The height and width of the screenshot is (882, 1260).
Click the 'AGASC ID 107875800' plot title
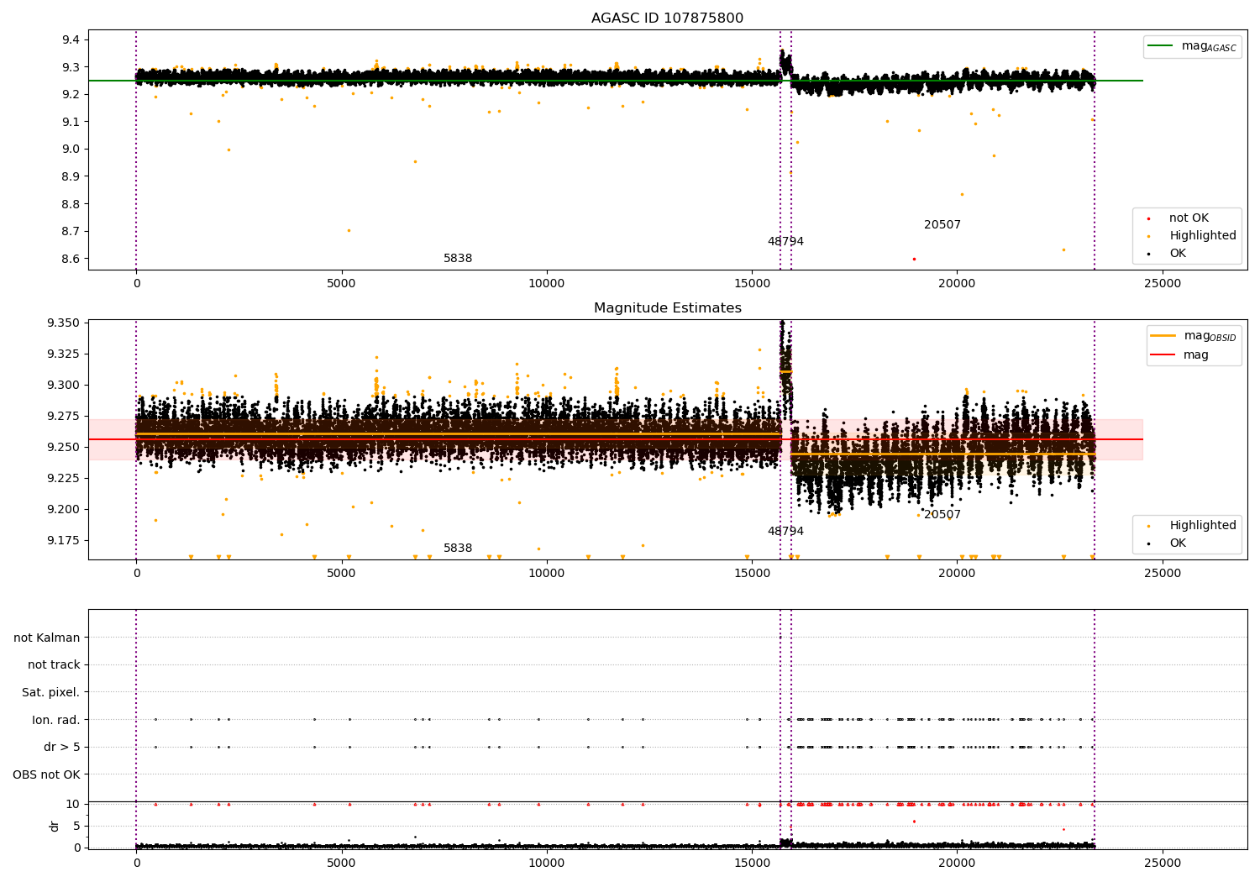[667, 18]
